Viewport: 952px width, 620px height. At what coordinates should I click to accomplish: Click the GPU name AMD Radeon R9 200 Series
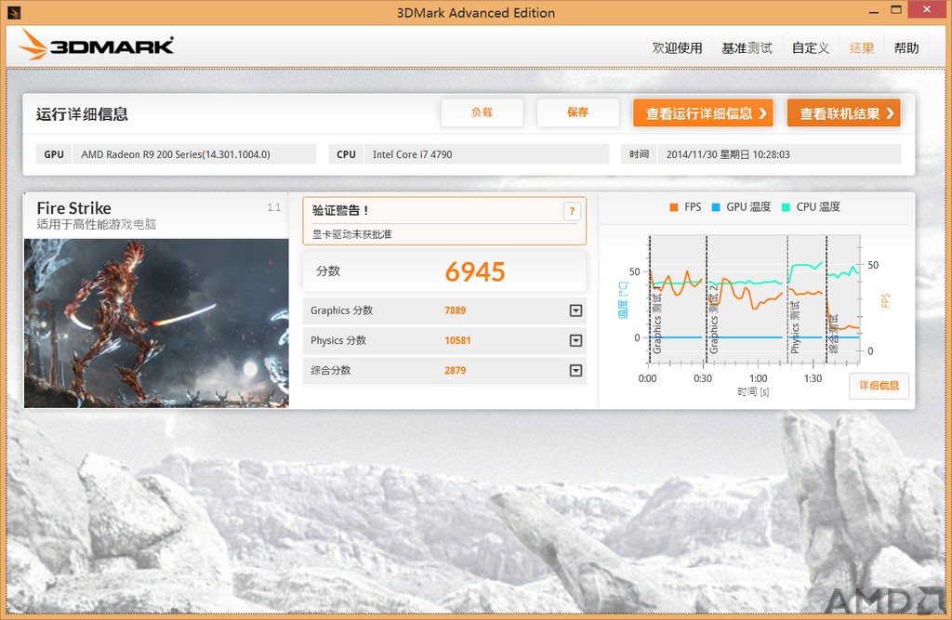point(176,155)
